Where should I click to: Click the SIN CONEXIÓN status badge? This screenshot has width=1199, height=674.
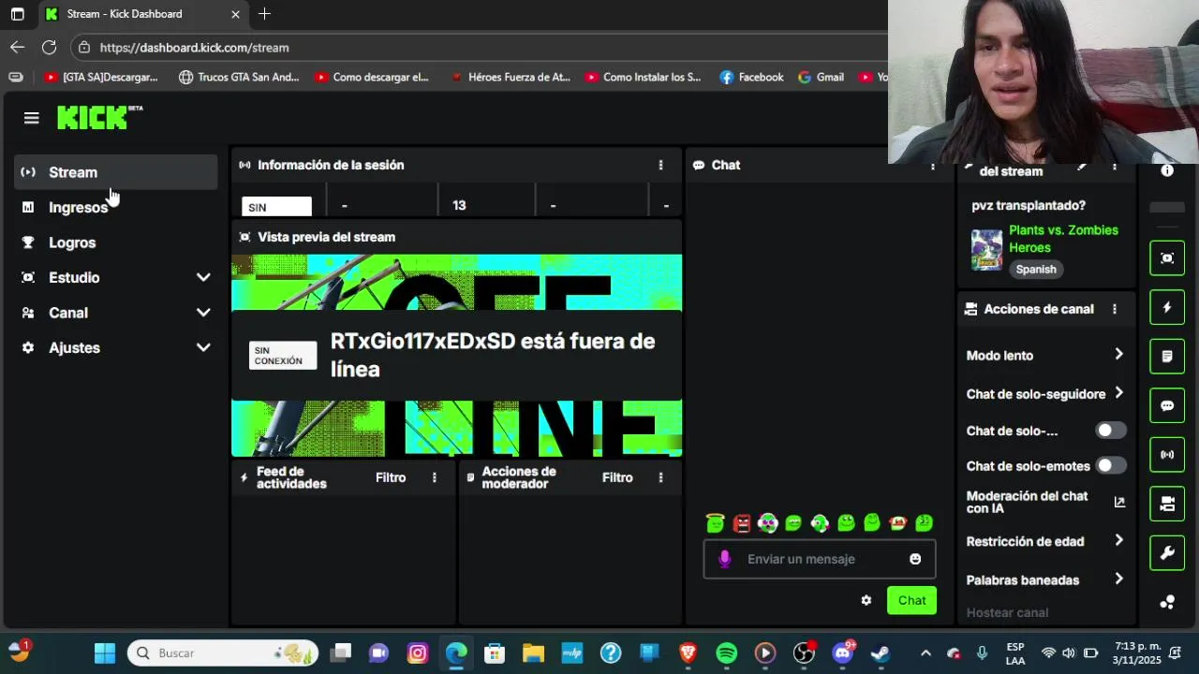pos(282,356)
